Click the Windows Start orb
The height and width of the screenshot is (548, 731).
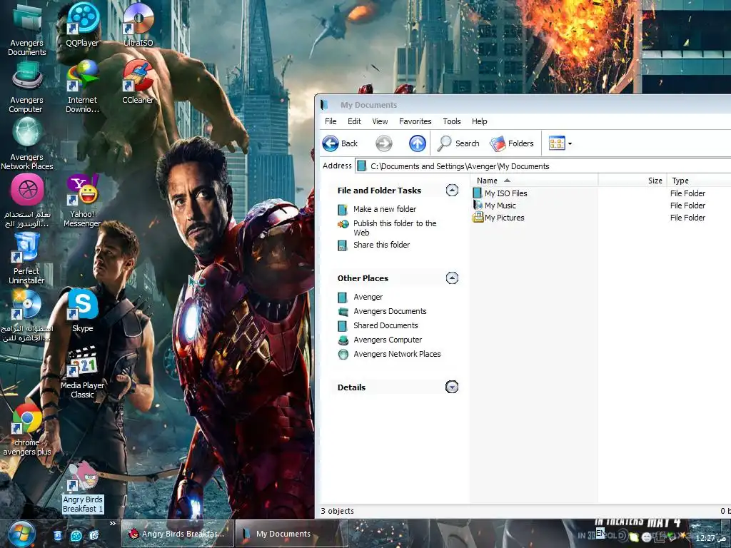22,534
